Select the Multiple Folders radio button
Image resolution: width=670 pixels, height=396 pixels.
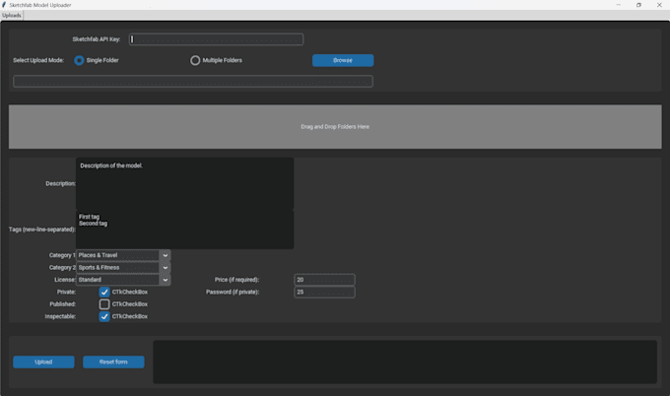pos(195,60)
